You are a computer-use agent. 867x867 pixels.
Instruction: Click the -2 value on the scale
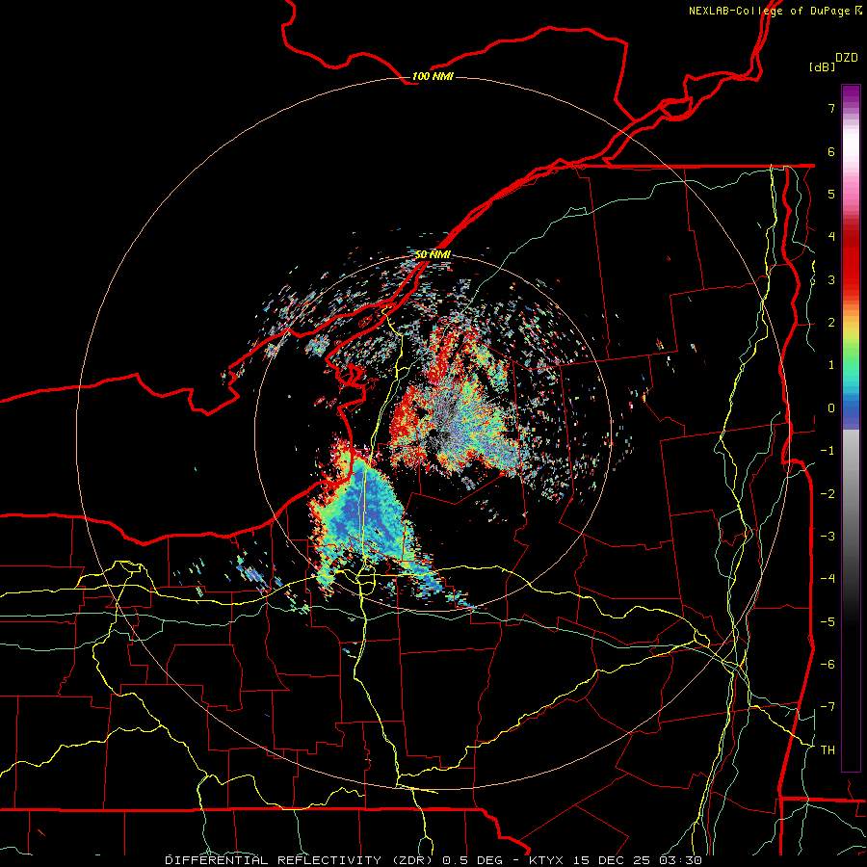click(828, 494)
